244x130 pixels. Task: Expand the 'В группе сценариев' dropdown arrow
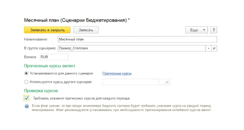click(x=208, y=48)
